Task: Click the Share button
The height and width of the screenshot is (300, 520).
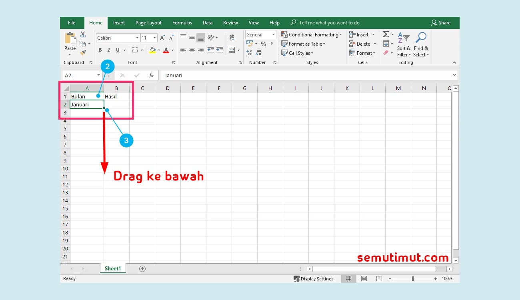Action: click(443, 23)
